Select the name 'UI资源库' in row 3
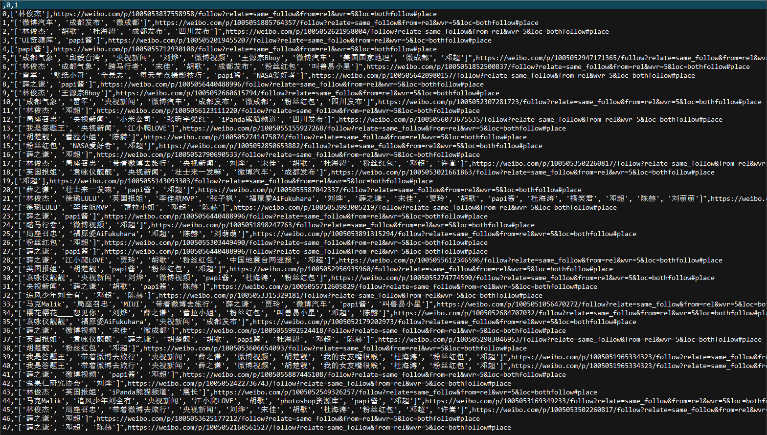Image resolution: width=767 pixels, height=435 pixels. 38,40
